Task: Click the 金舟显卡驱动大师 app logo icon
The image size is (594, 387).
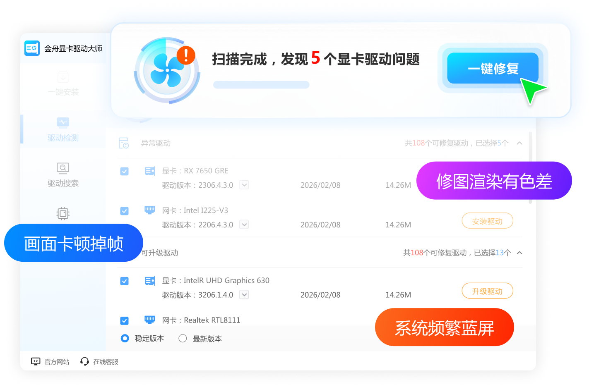Action: [x=32, y=48]
